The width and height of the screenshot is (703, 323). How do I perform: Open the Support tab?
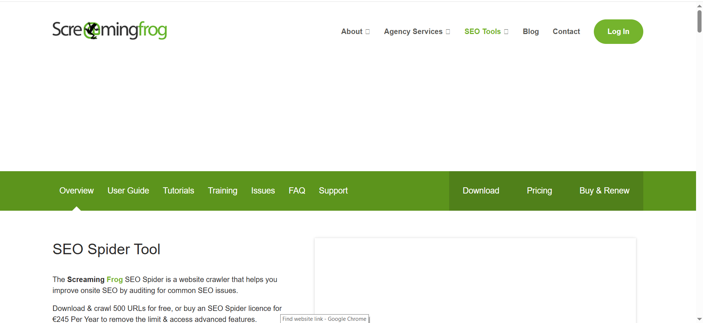click(333, 191)
